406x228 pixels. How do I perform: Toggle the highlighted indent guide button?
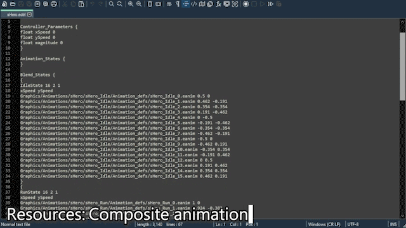click(186, 4)
